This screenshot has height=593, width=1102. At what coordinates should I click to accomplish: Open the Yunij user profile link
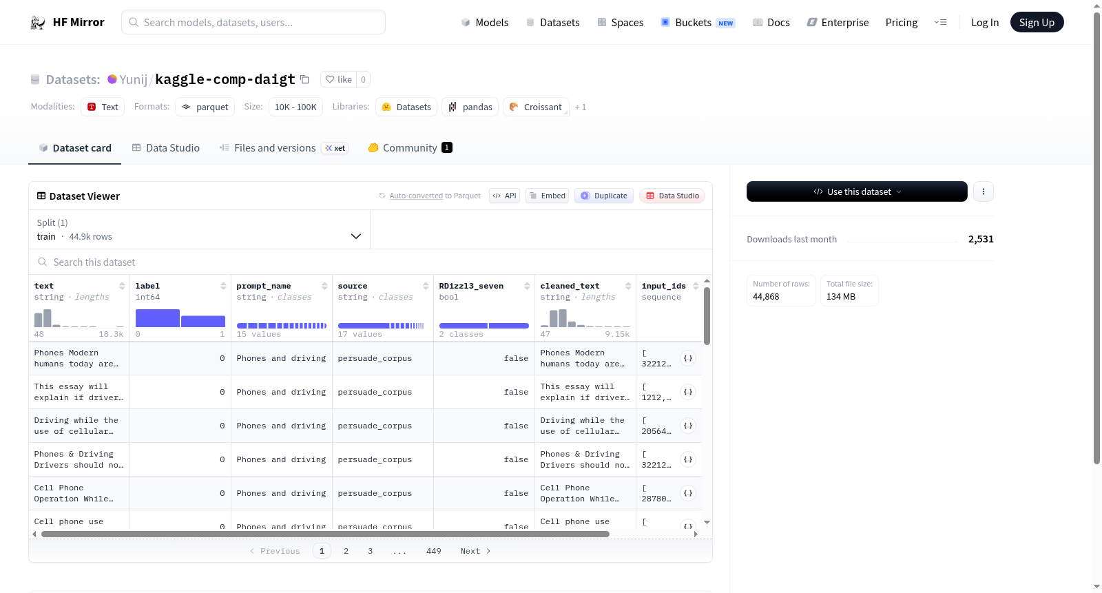tap(134, 80)
